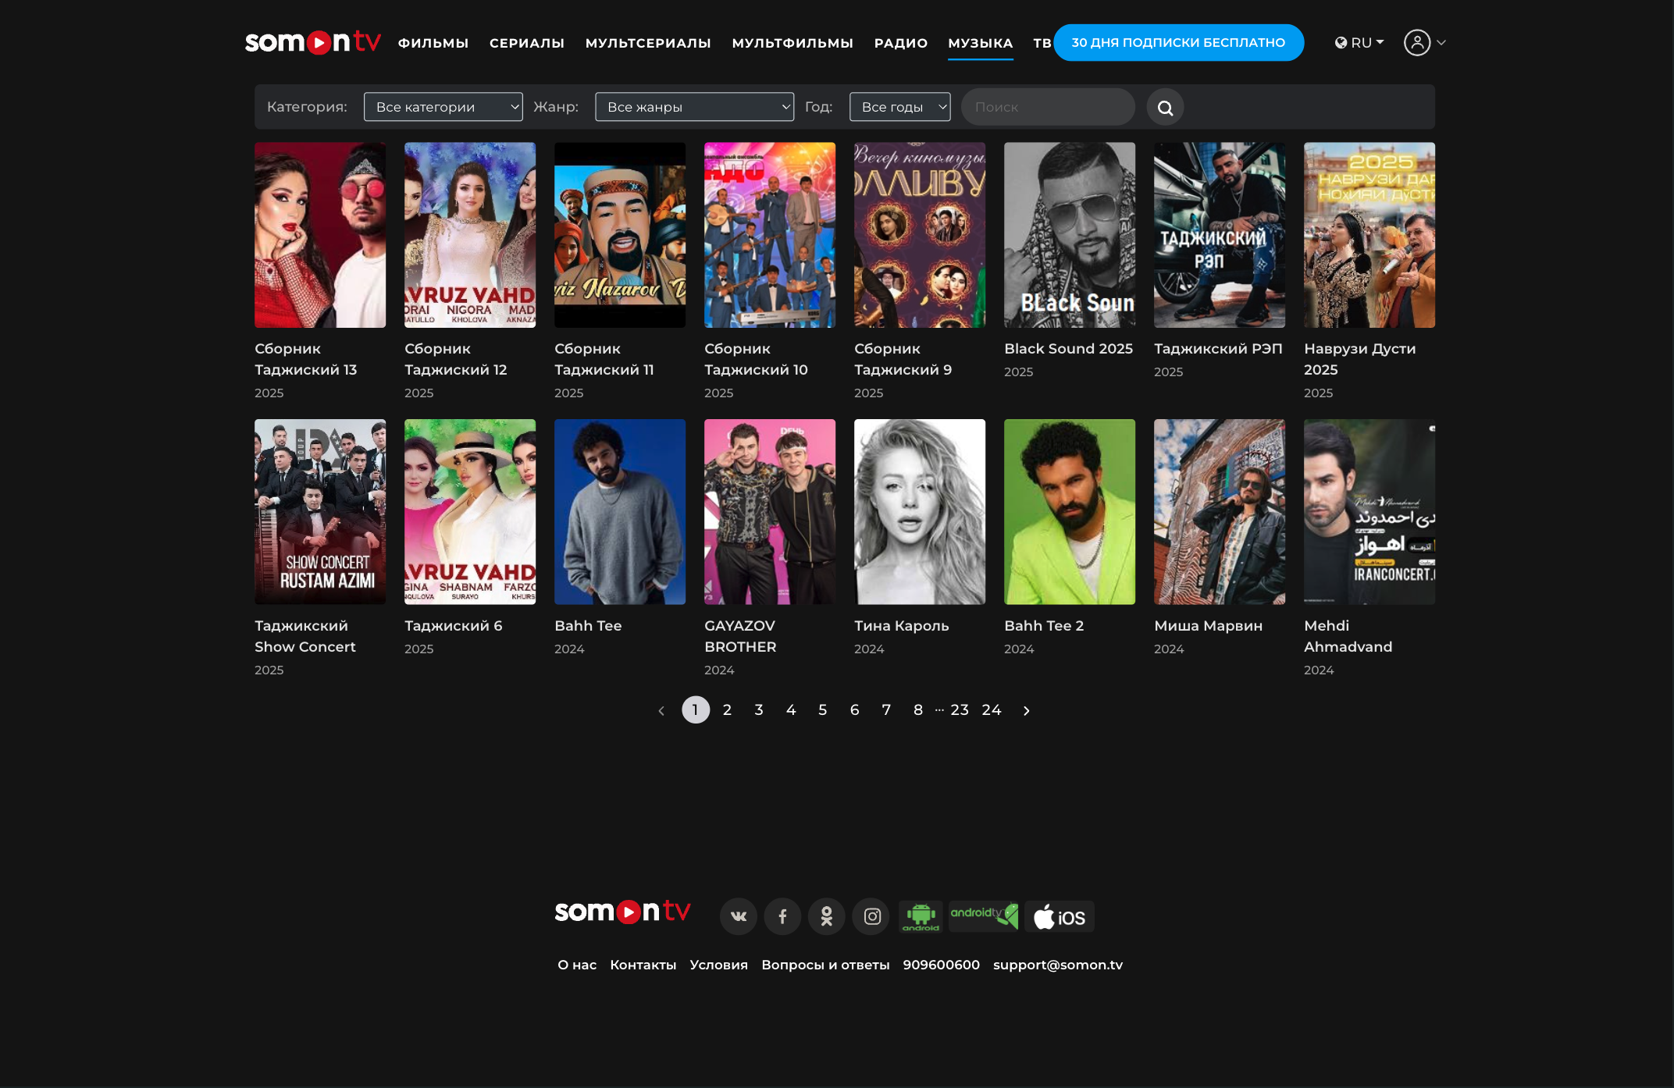
Task: Open the Условия footer link
Action: pos(719,965)
